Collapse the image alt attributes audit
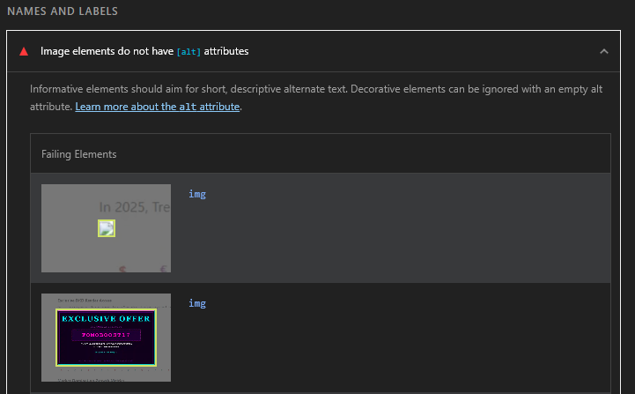 tap(604, 51)
